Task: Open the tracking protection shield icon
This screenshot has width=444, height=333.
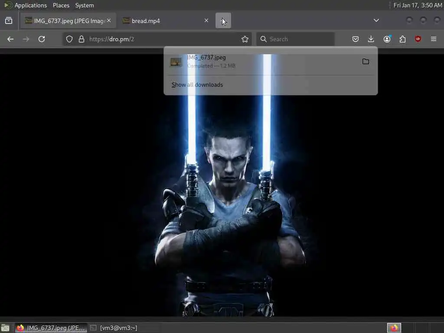Action: [69, 39]
